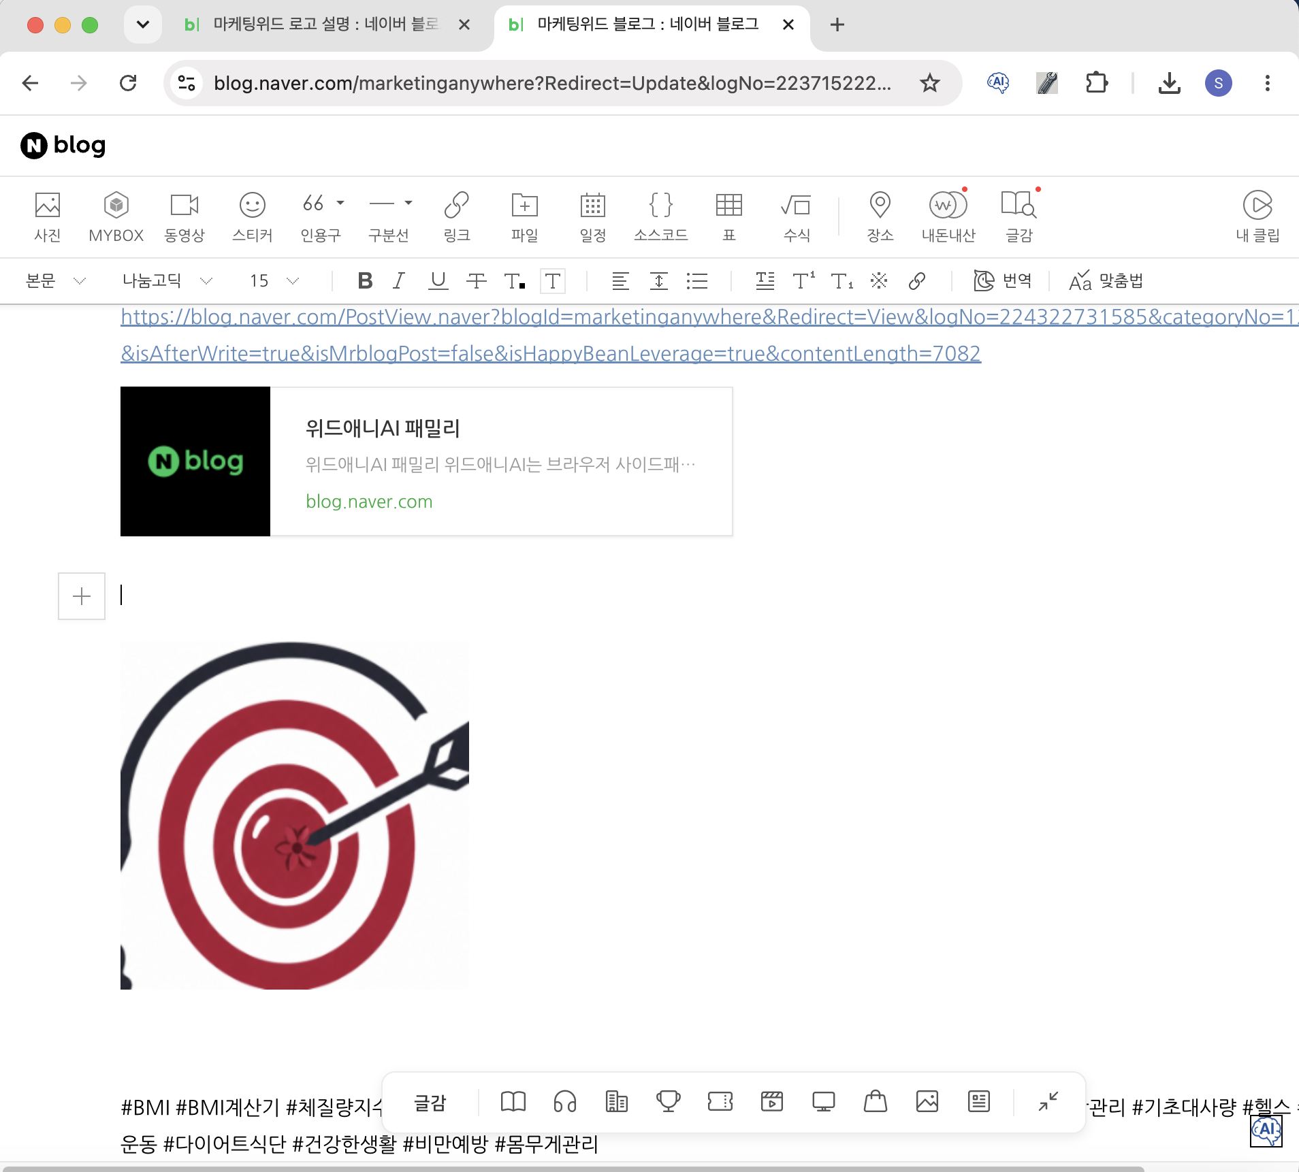Expand 인용구 style dropdown arrow

tap(340, 203)
